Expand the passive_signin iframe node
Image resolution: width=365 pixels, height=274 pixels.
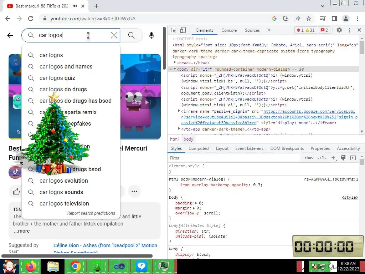[179, 111]
